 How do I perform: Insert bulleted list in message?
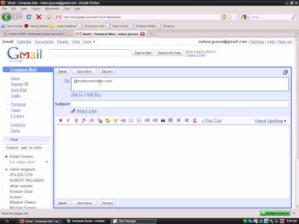coord(139,121)
